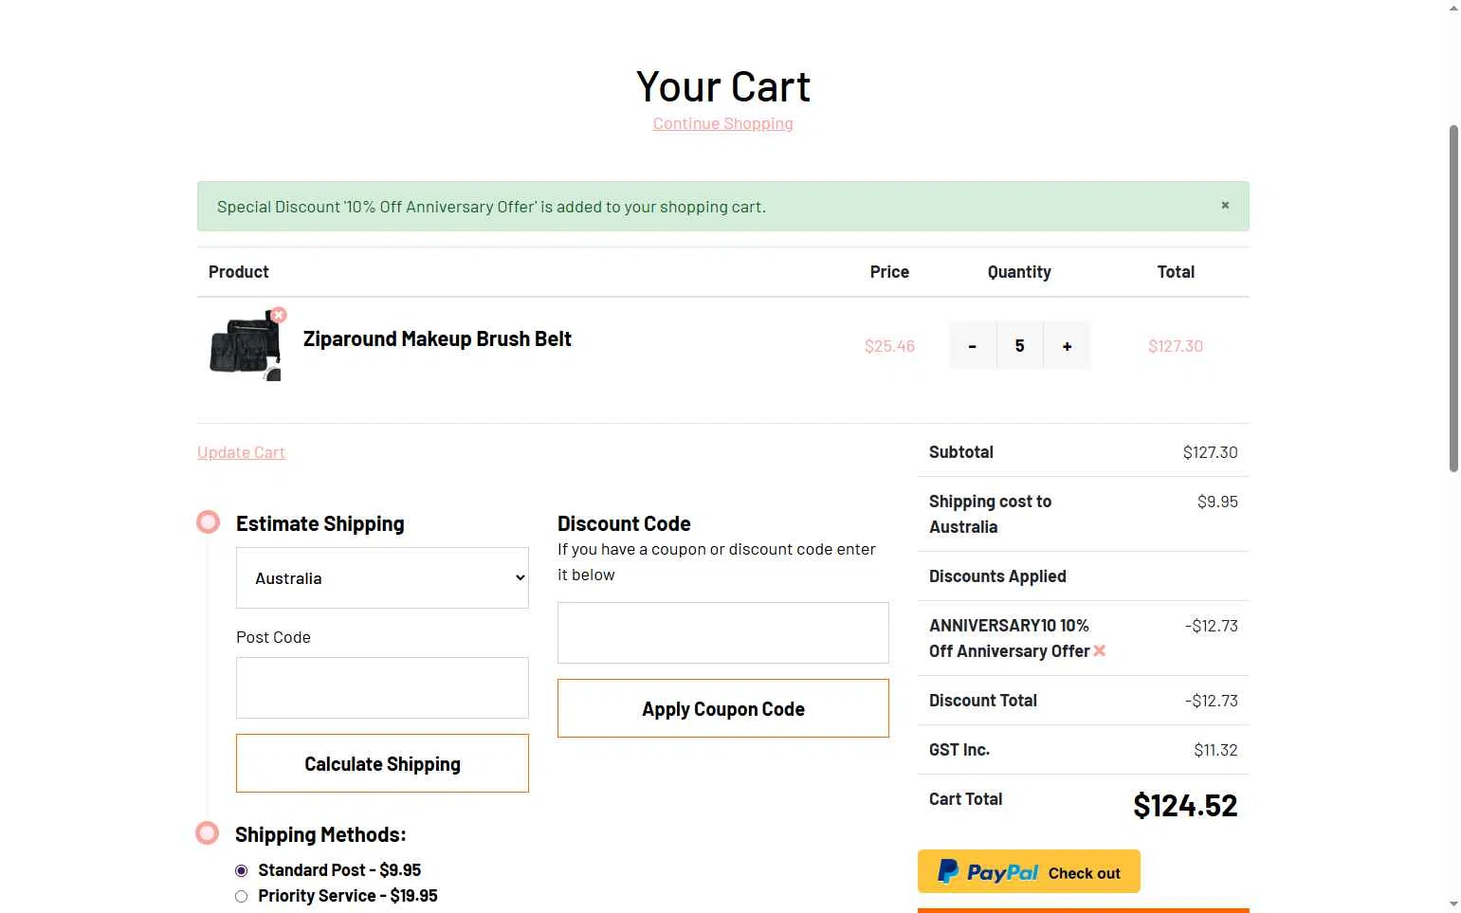Click the Product column header
Image resolution: width=1461 pixels, height=913 pixels.
point(239,272)
